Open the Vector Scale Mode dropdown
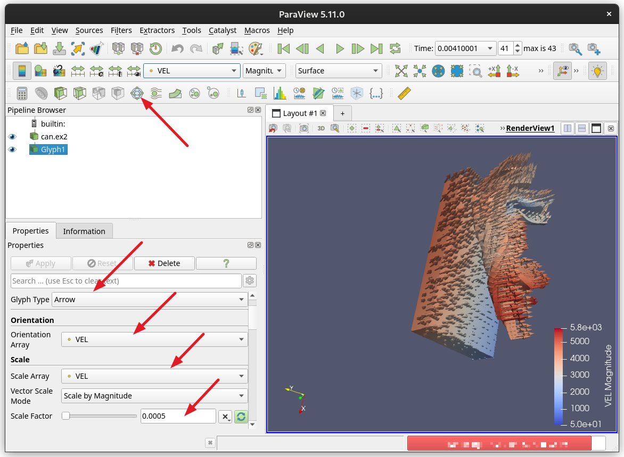 [x=154, y=396]
